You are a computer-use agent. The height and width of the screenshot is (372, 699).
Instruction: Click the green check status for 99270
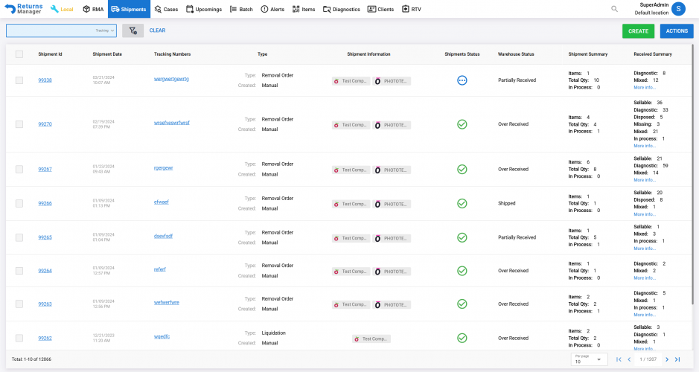462,124
